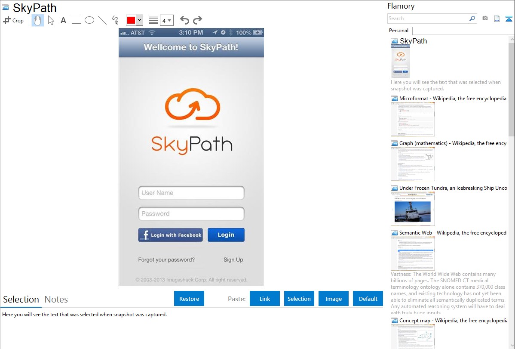Click the snapshot icon beside SkyPath list entry

[395, 41]
